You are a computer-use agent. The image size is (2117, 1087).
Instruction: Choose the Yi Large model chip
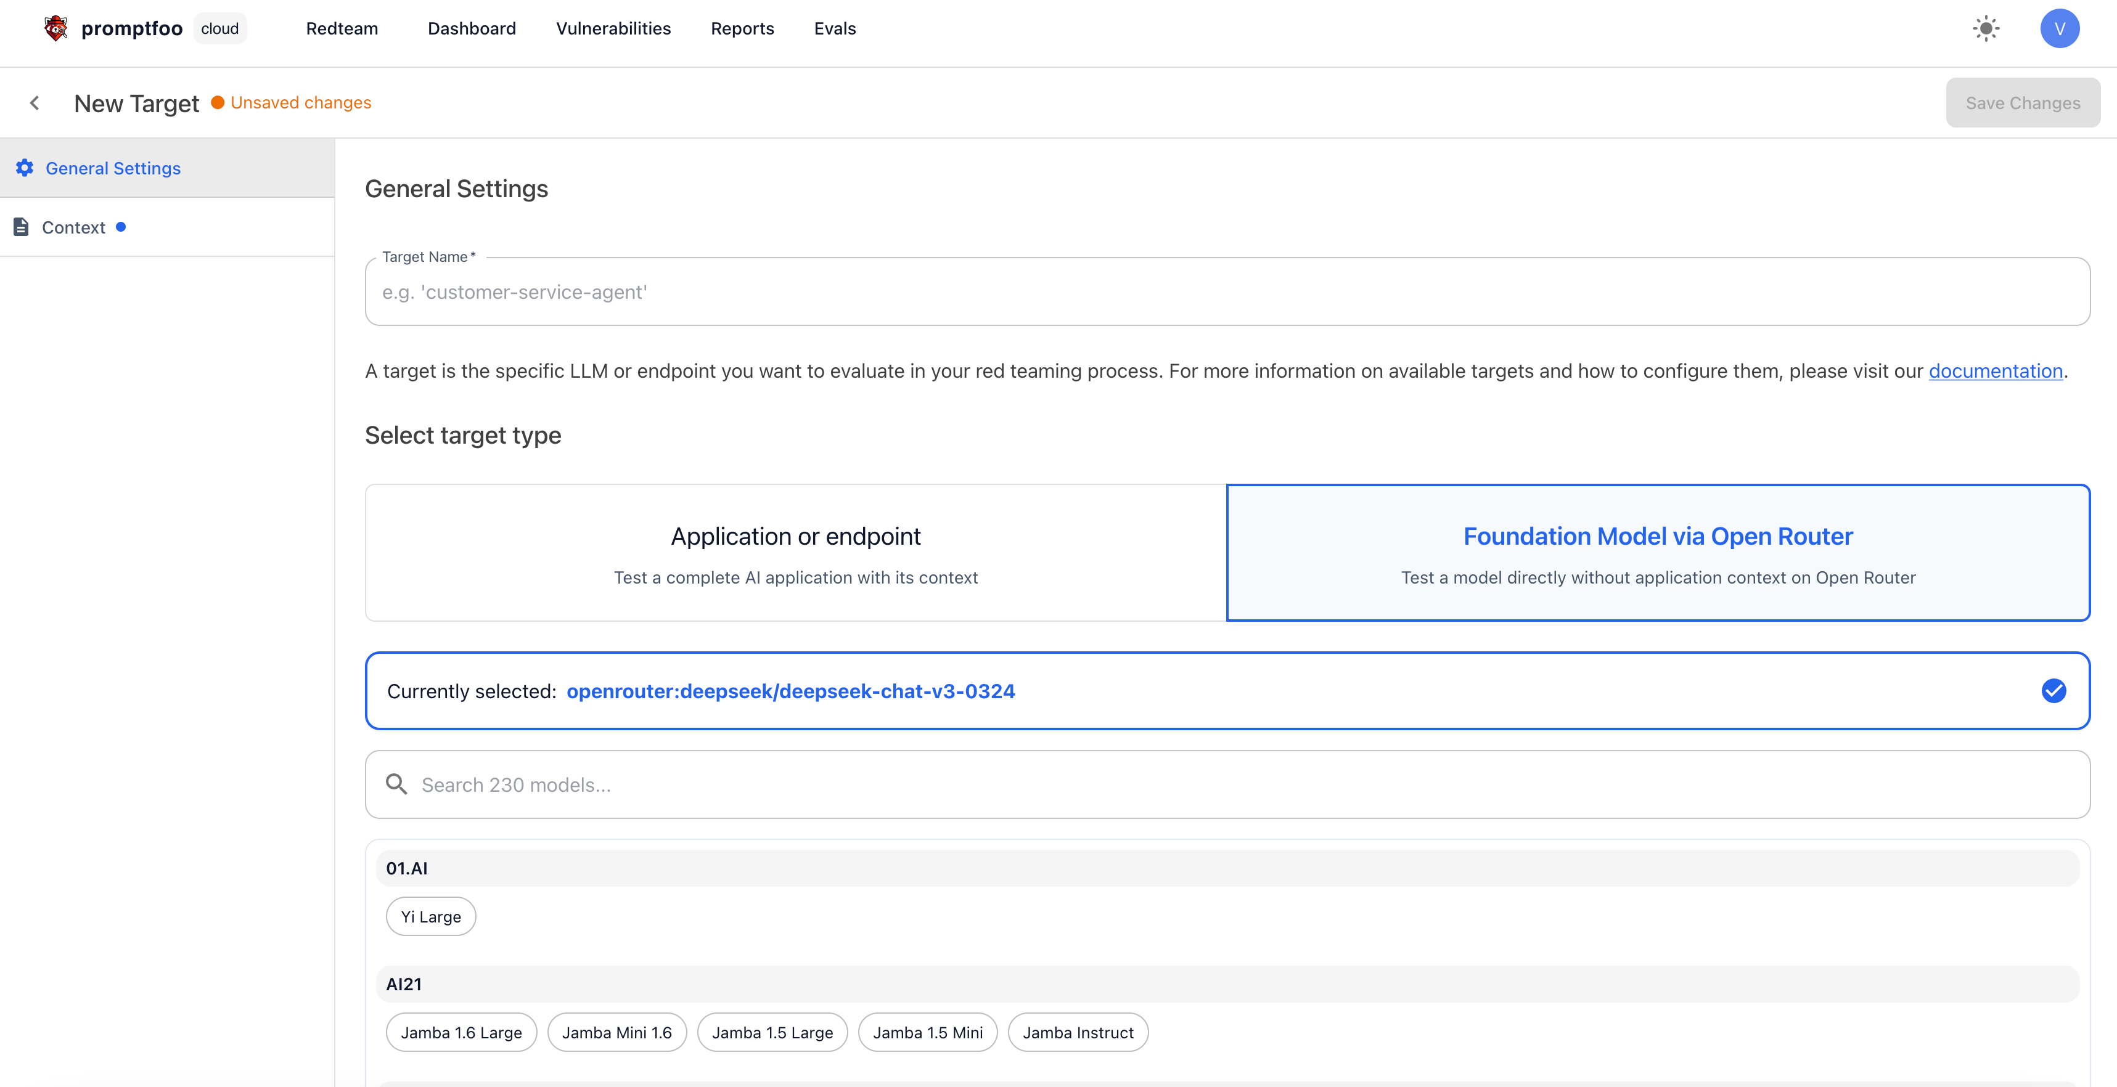tap(431, 916)
